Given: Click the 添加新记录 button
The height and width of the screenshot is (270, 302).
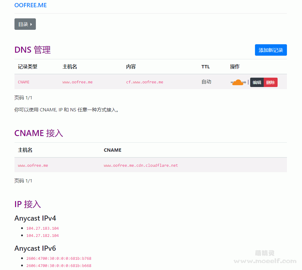Looking at the screenshot, I should pos(271,50).
